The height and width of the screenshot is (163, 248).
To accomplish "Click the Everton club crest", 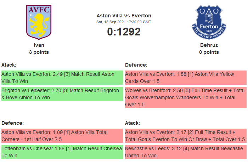I will (x=209, y=22).
